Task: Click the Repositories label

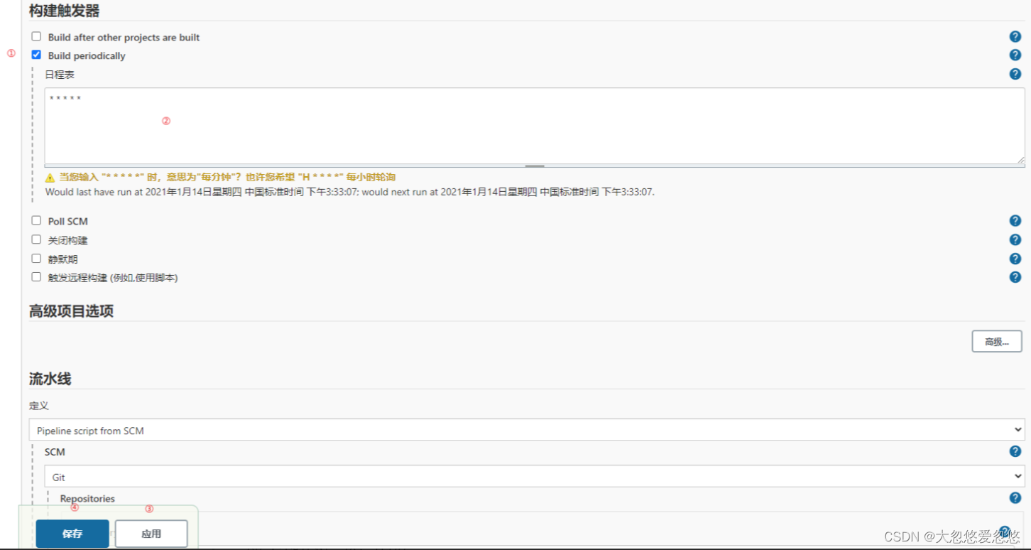Action: tap(87, 499)
